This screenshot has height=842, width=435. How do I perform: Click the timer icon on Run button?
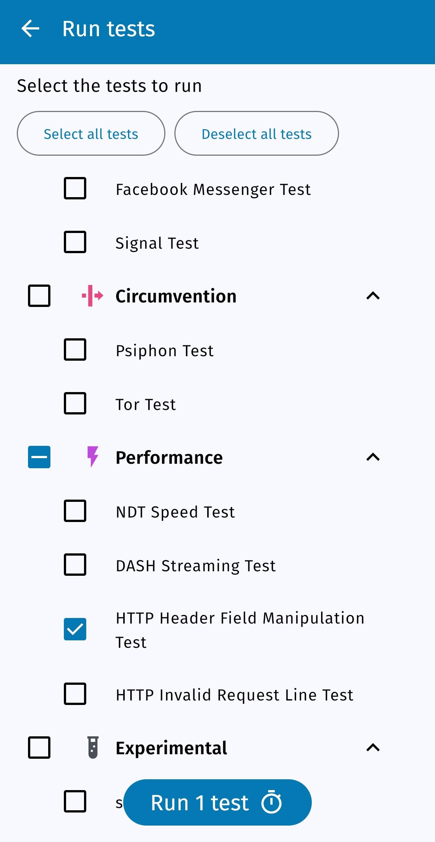[271, 802]
